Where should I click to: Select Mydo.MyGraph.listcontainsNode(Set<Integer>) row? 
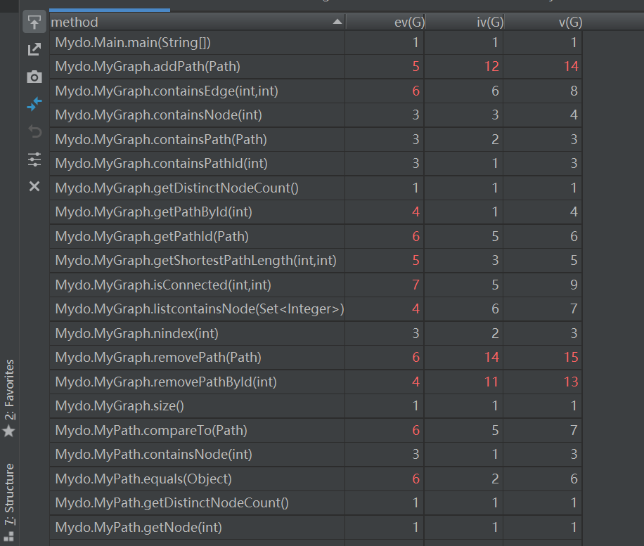(x=316, y=308)
